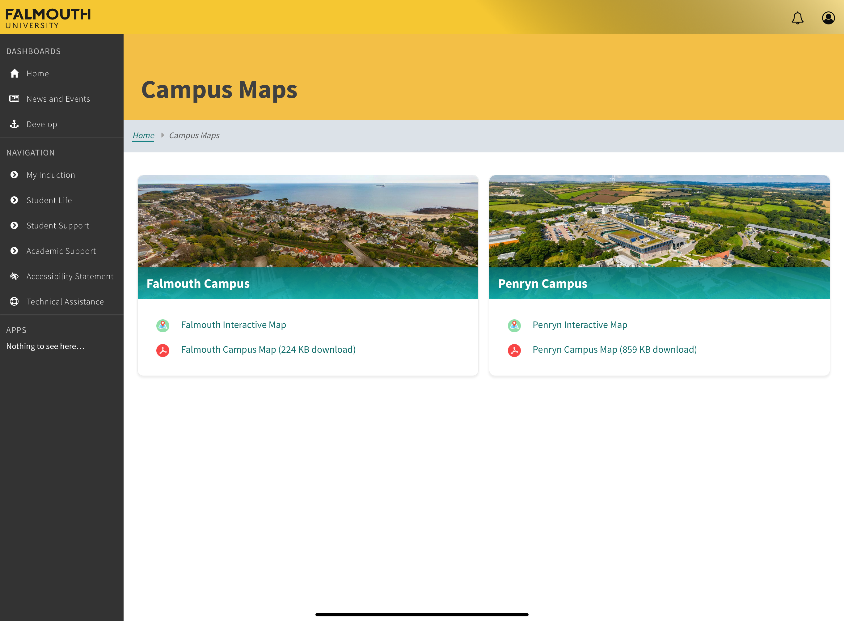Image resolution: width=844 pixels, height=621 pixels.
Task: Open Student Support navigation item
Action: [61, 226]
